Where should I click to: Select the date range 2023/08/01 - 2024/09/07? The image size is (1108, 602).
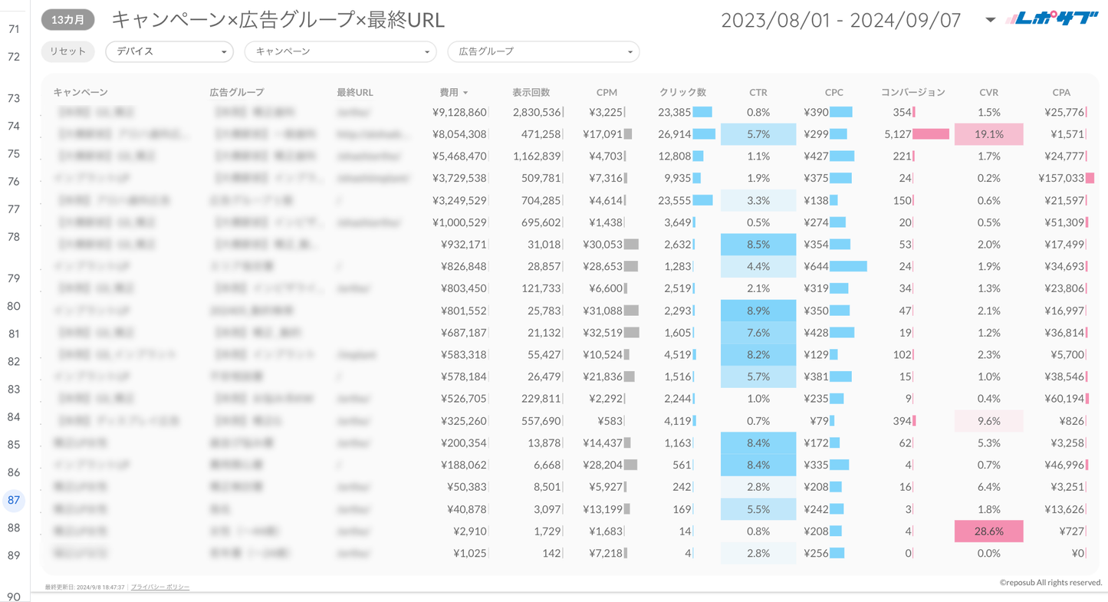coord(840,20)
